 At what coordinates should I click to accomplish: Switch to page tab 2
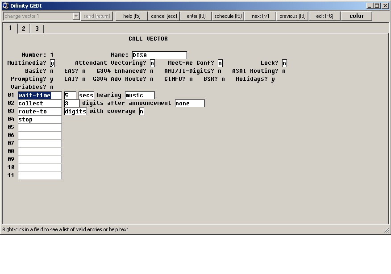[x=24, y=29]
